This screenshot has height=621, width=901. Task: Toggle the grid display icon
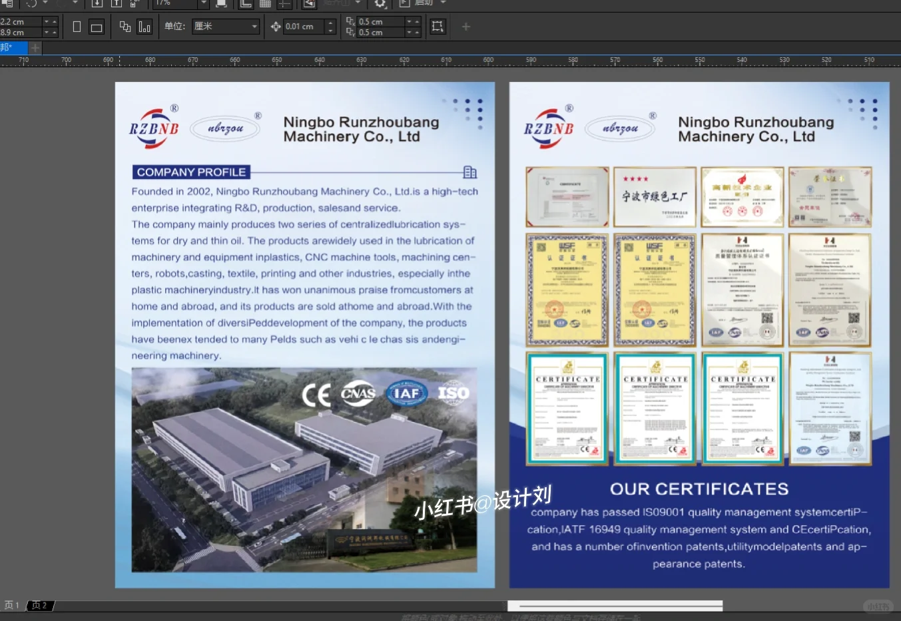(x=265, y=3)
